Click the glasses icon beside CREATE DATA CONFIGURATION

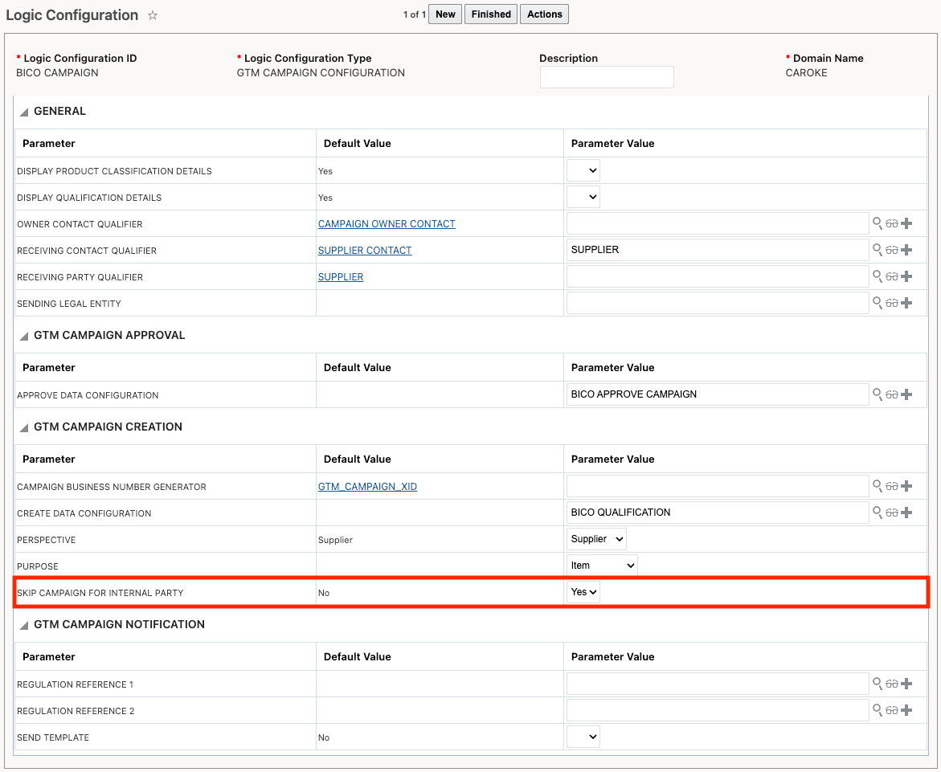(892, 513)
